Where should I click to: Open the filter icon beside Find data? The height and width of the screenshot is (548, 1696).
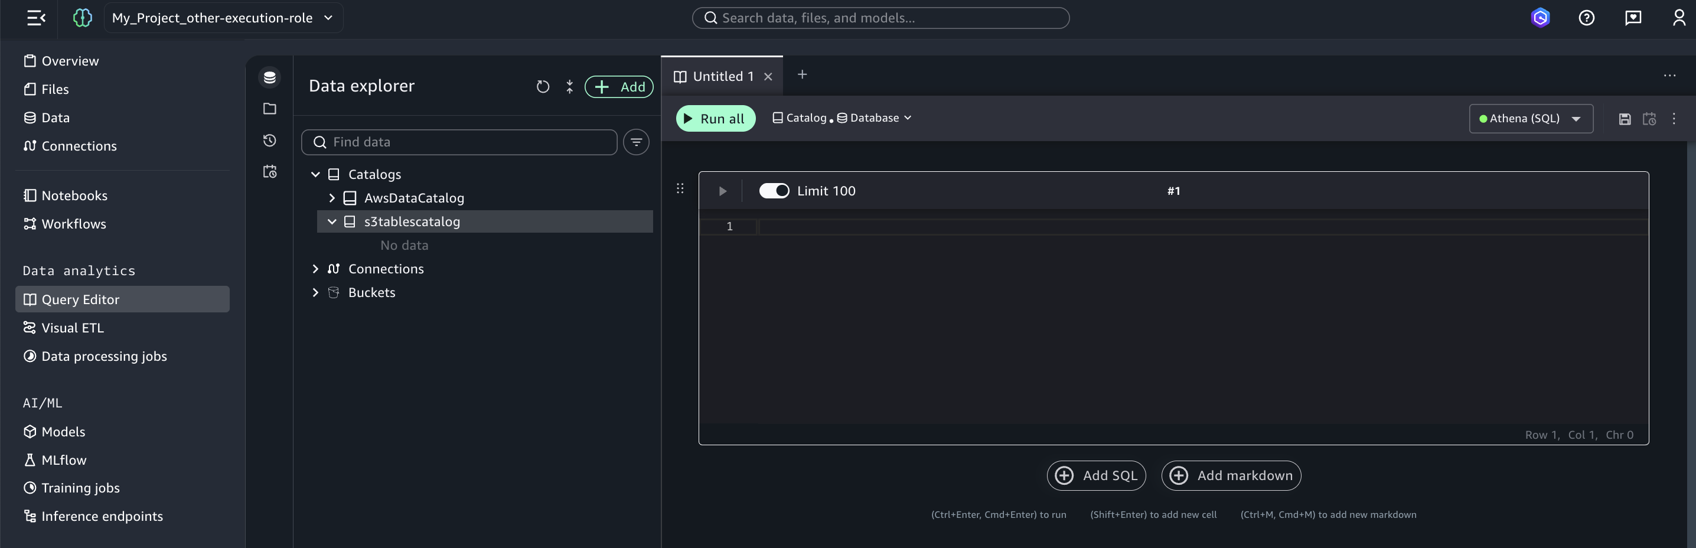coord(635,142)
